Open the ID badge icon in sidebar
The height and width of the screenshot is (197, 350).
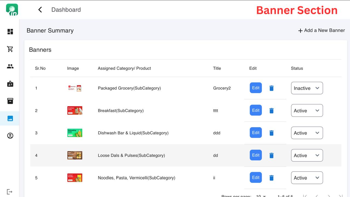10,84
